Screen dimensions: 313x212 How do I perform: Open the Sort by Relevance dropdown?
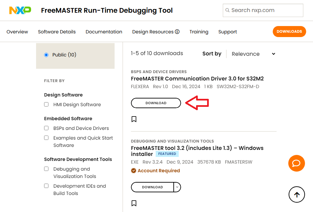click(253, 54)
